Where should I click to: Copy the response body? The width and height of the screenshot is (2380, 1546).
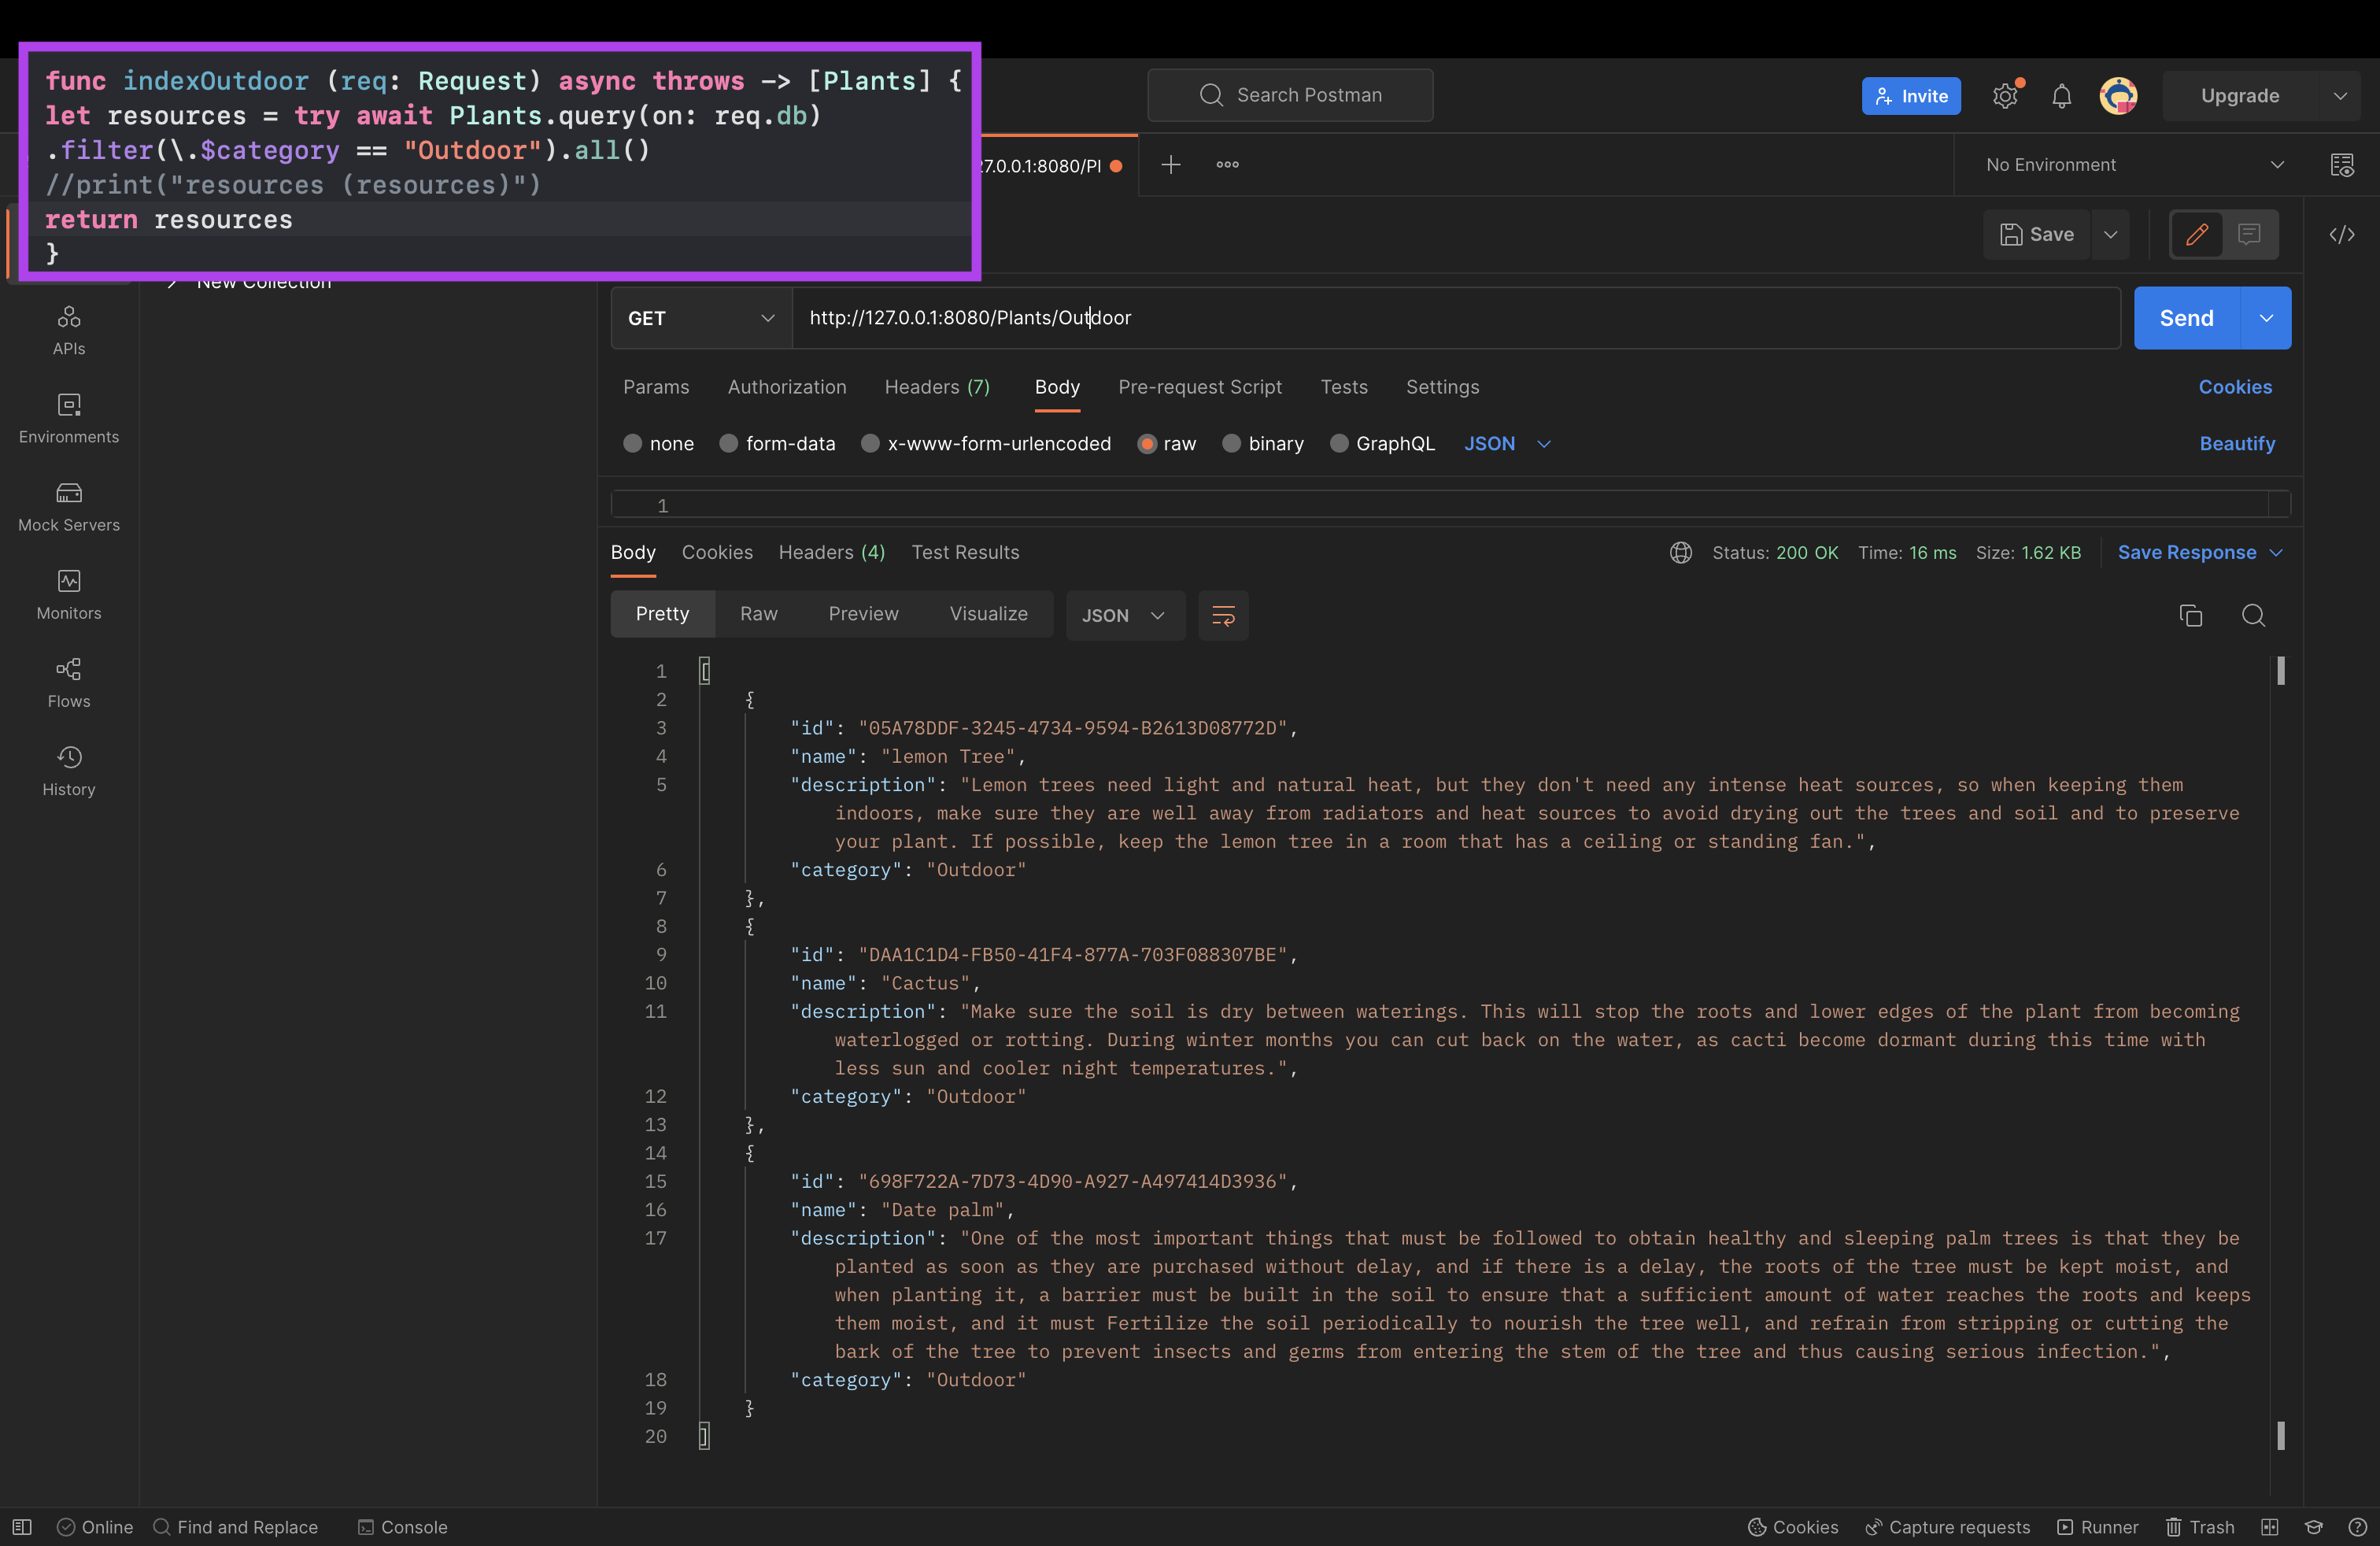coord(2191,615)
